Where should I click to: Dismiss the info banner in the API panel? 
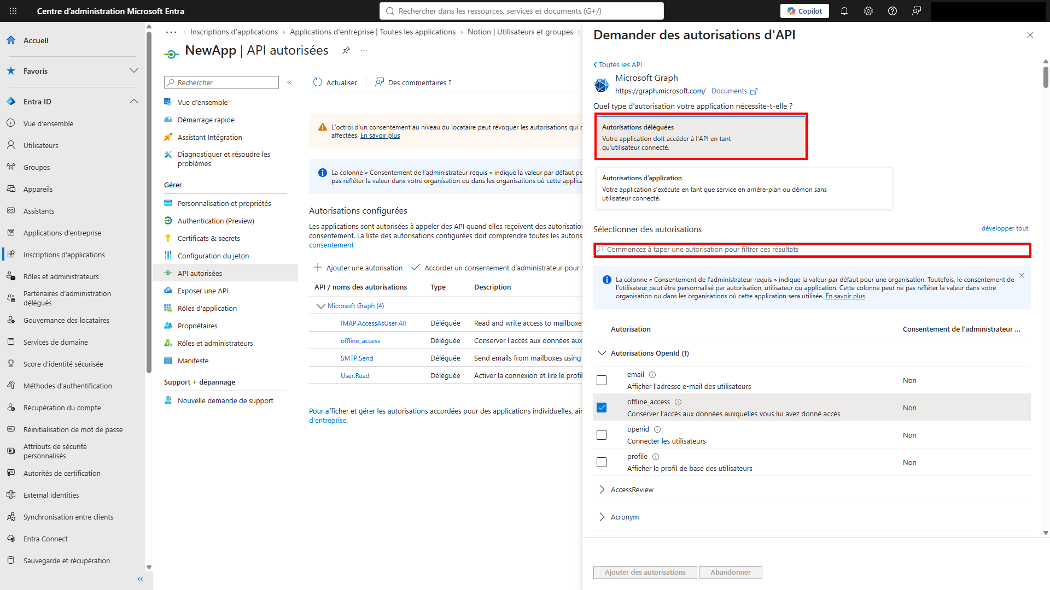[x=1022, y=275]
